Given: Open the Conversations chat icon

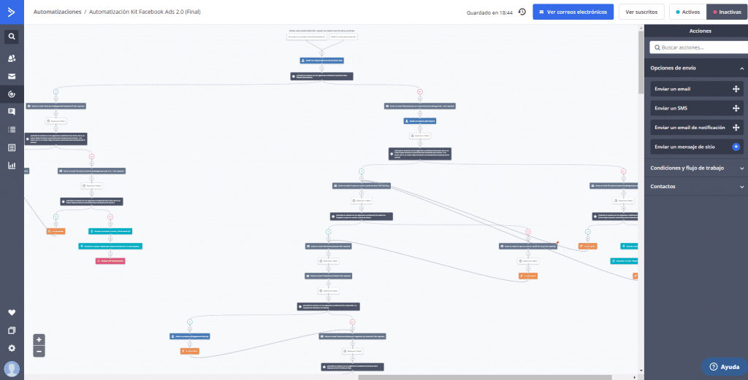Looking at the screenshot, I should tap(12, 112).
